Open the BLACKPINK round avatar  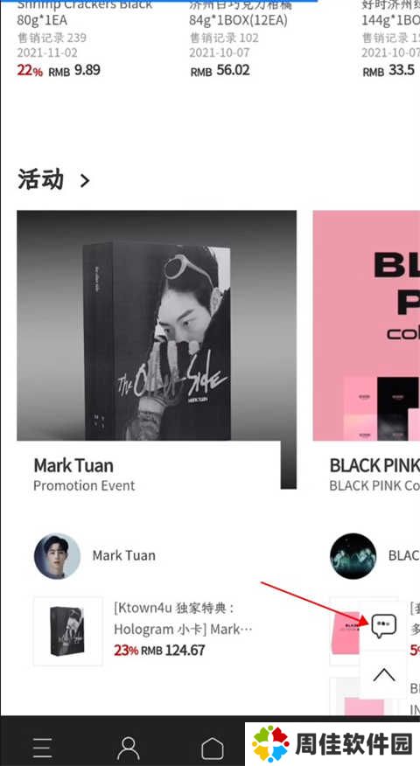[x=353, y=556]
